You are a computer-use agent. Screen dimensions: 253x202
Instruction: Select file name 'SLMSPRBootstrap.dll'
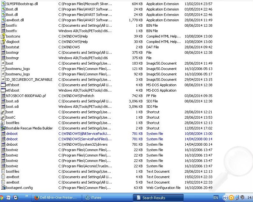point(22,4)
